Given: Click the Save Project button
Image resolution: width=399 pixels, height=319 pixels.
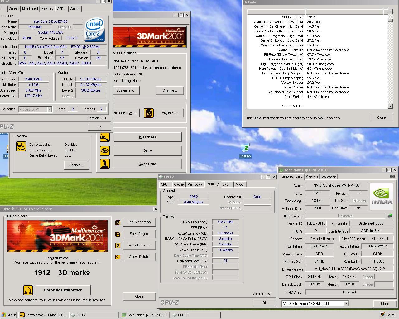Looking at the screenshot, I should [139, 234].
